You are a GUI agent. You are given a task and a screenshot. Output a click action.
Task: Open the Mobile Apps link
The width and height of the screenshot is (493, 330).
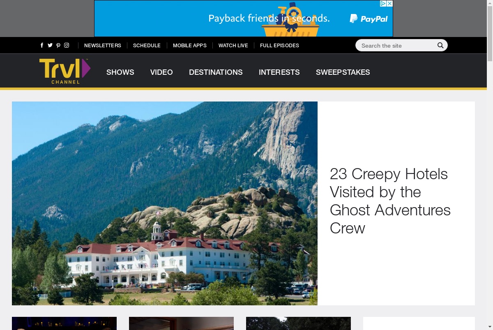tap(190, 46)
